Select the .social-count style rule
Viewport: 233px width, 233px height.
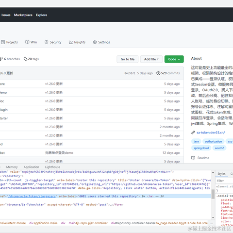coord(225,196)
